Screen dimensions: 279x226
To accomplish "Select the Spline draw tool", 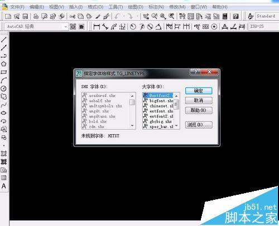I will tap(4, 105).
